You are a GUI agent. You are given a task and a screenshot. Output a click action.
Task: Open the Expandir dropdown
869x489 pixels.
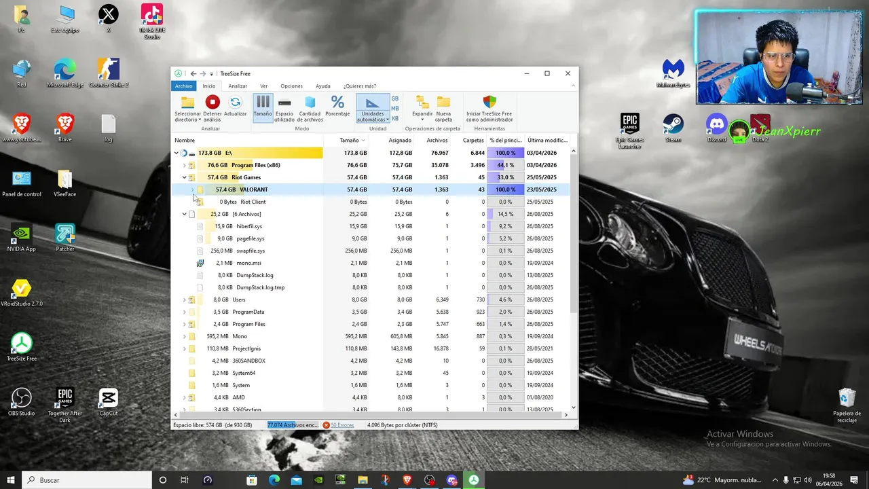tap(422, 108)
